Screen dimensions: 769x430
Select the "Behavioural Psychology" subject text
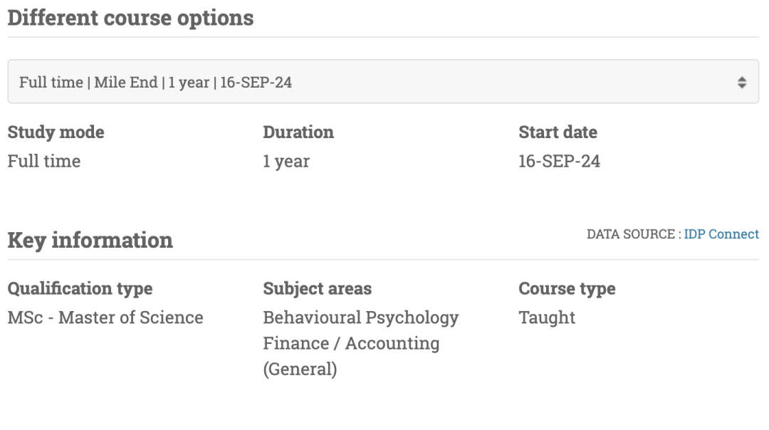(x=361, y=318)
